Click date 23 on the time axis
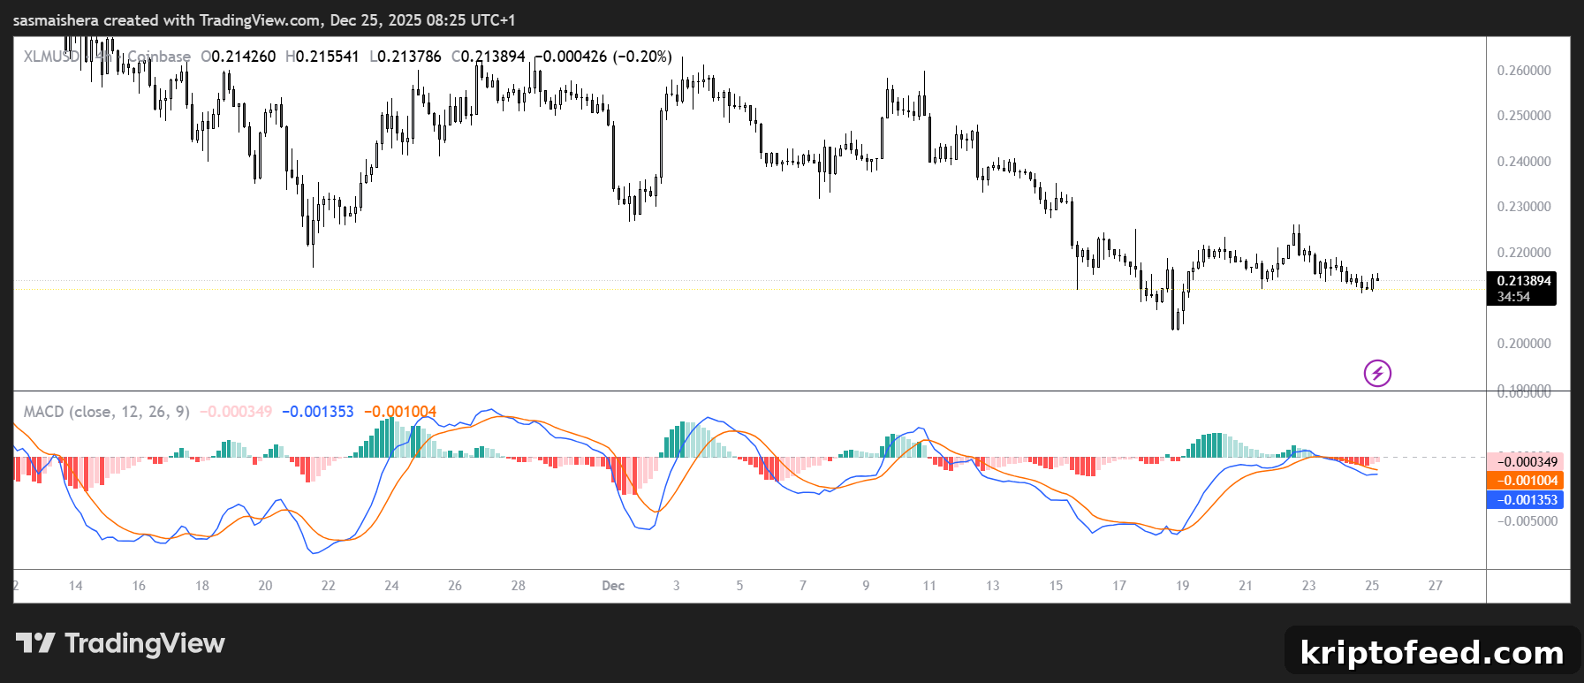Viewport: 1584px width, 683px height. click(1309, 586)
